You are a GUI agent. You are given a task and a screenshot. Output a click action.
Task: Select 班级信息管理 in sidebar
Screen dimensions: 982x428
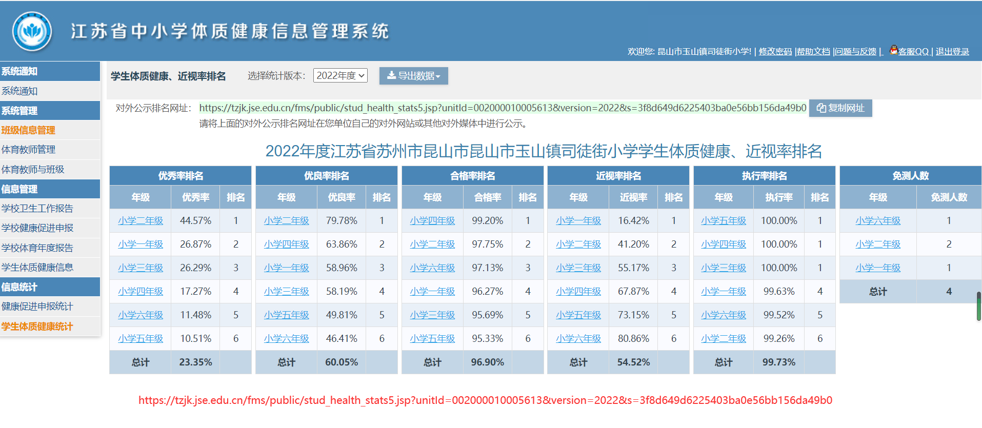(50, 130)
